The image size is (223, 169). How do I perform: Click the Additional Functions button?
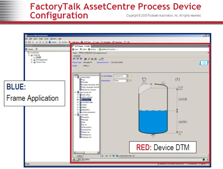point(107,49)
